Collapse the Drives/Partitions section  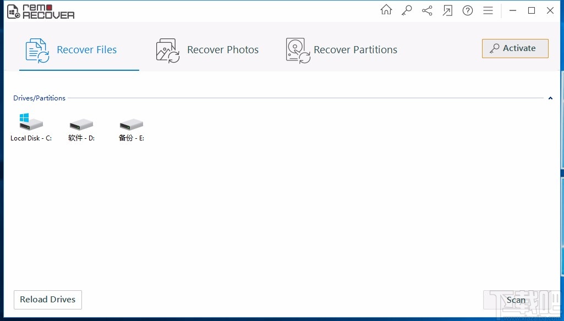tap(550, 98)
